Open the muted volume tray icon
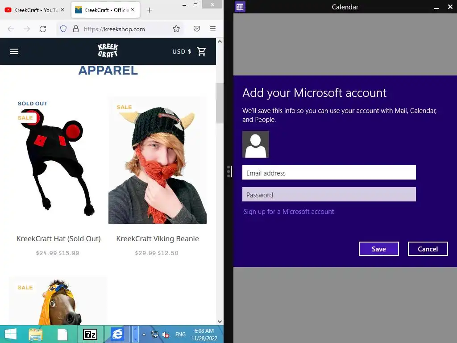The image size is (457, 343). pos(166,335)
